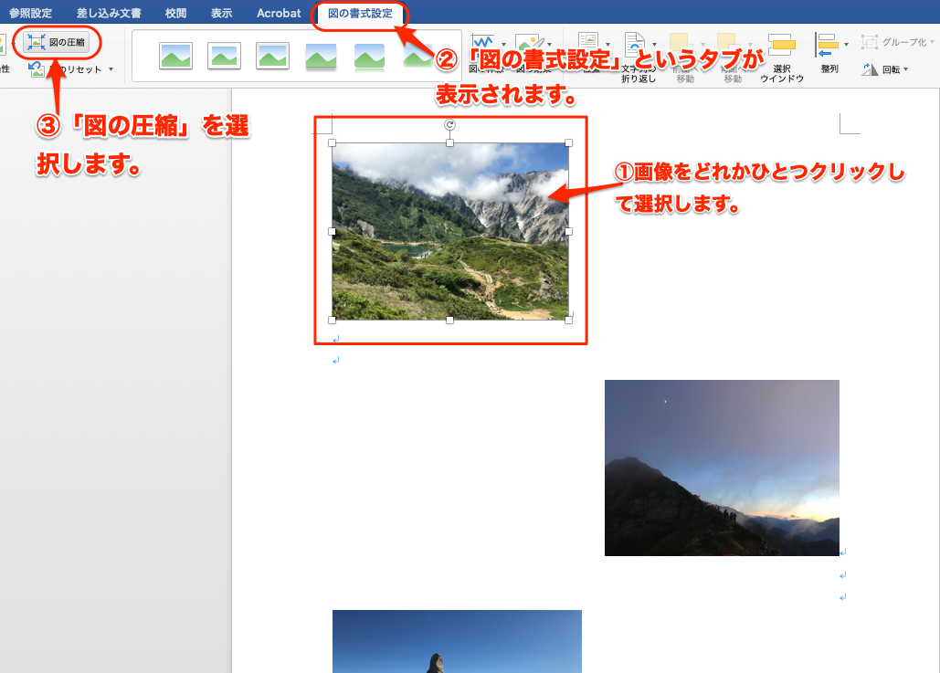Expand the position dropdown arrow

(607, 45)
